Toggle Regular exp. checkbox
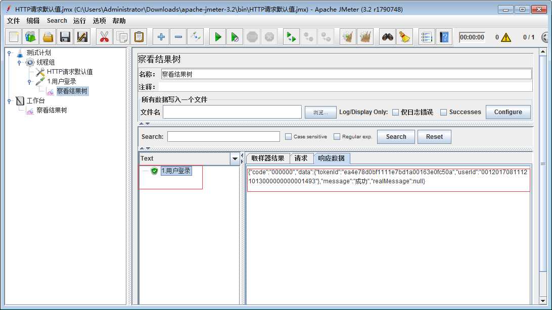The image size is (552, 310). coord(337,137)
